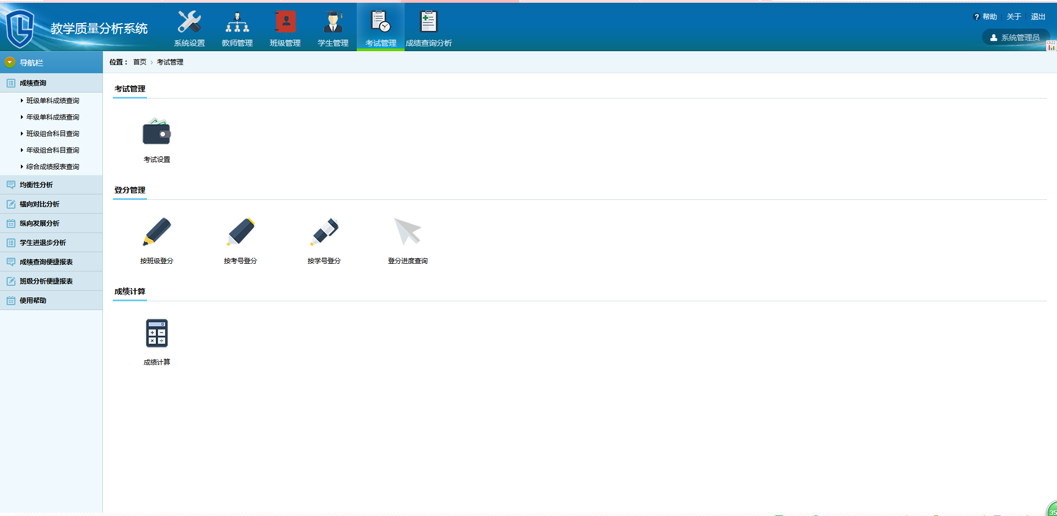Open 系统设置 wrench icon in top toolbar
The width and height of the screenshot is (1057, 516).
point(189,22)
